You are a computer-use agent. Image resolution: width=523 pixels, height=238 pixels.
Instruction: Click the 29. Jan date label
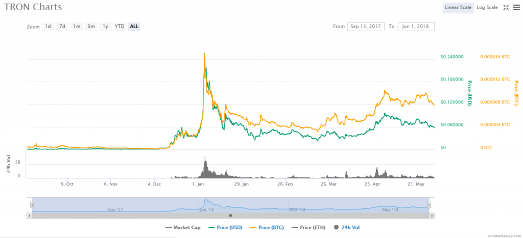(x=242, y=184)
